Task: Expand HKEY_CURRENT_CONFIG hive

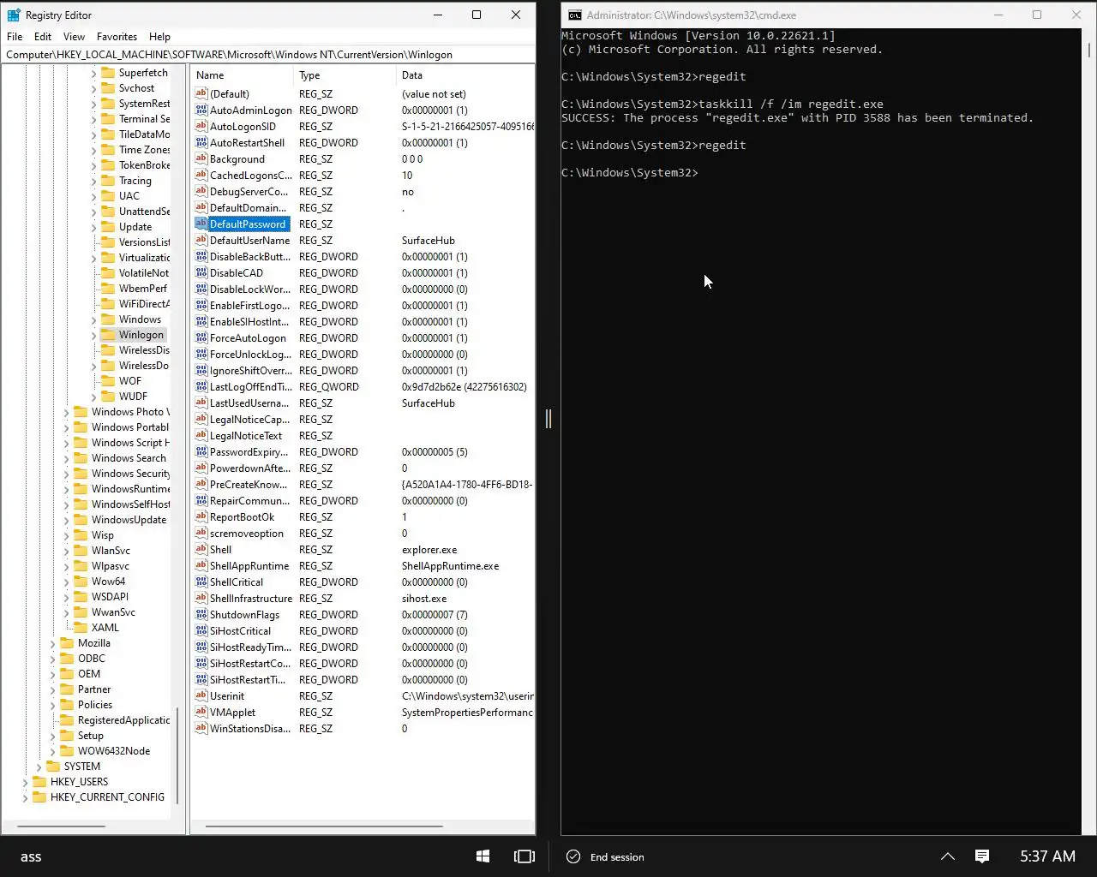Action: point(26,797)
